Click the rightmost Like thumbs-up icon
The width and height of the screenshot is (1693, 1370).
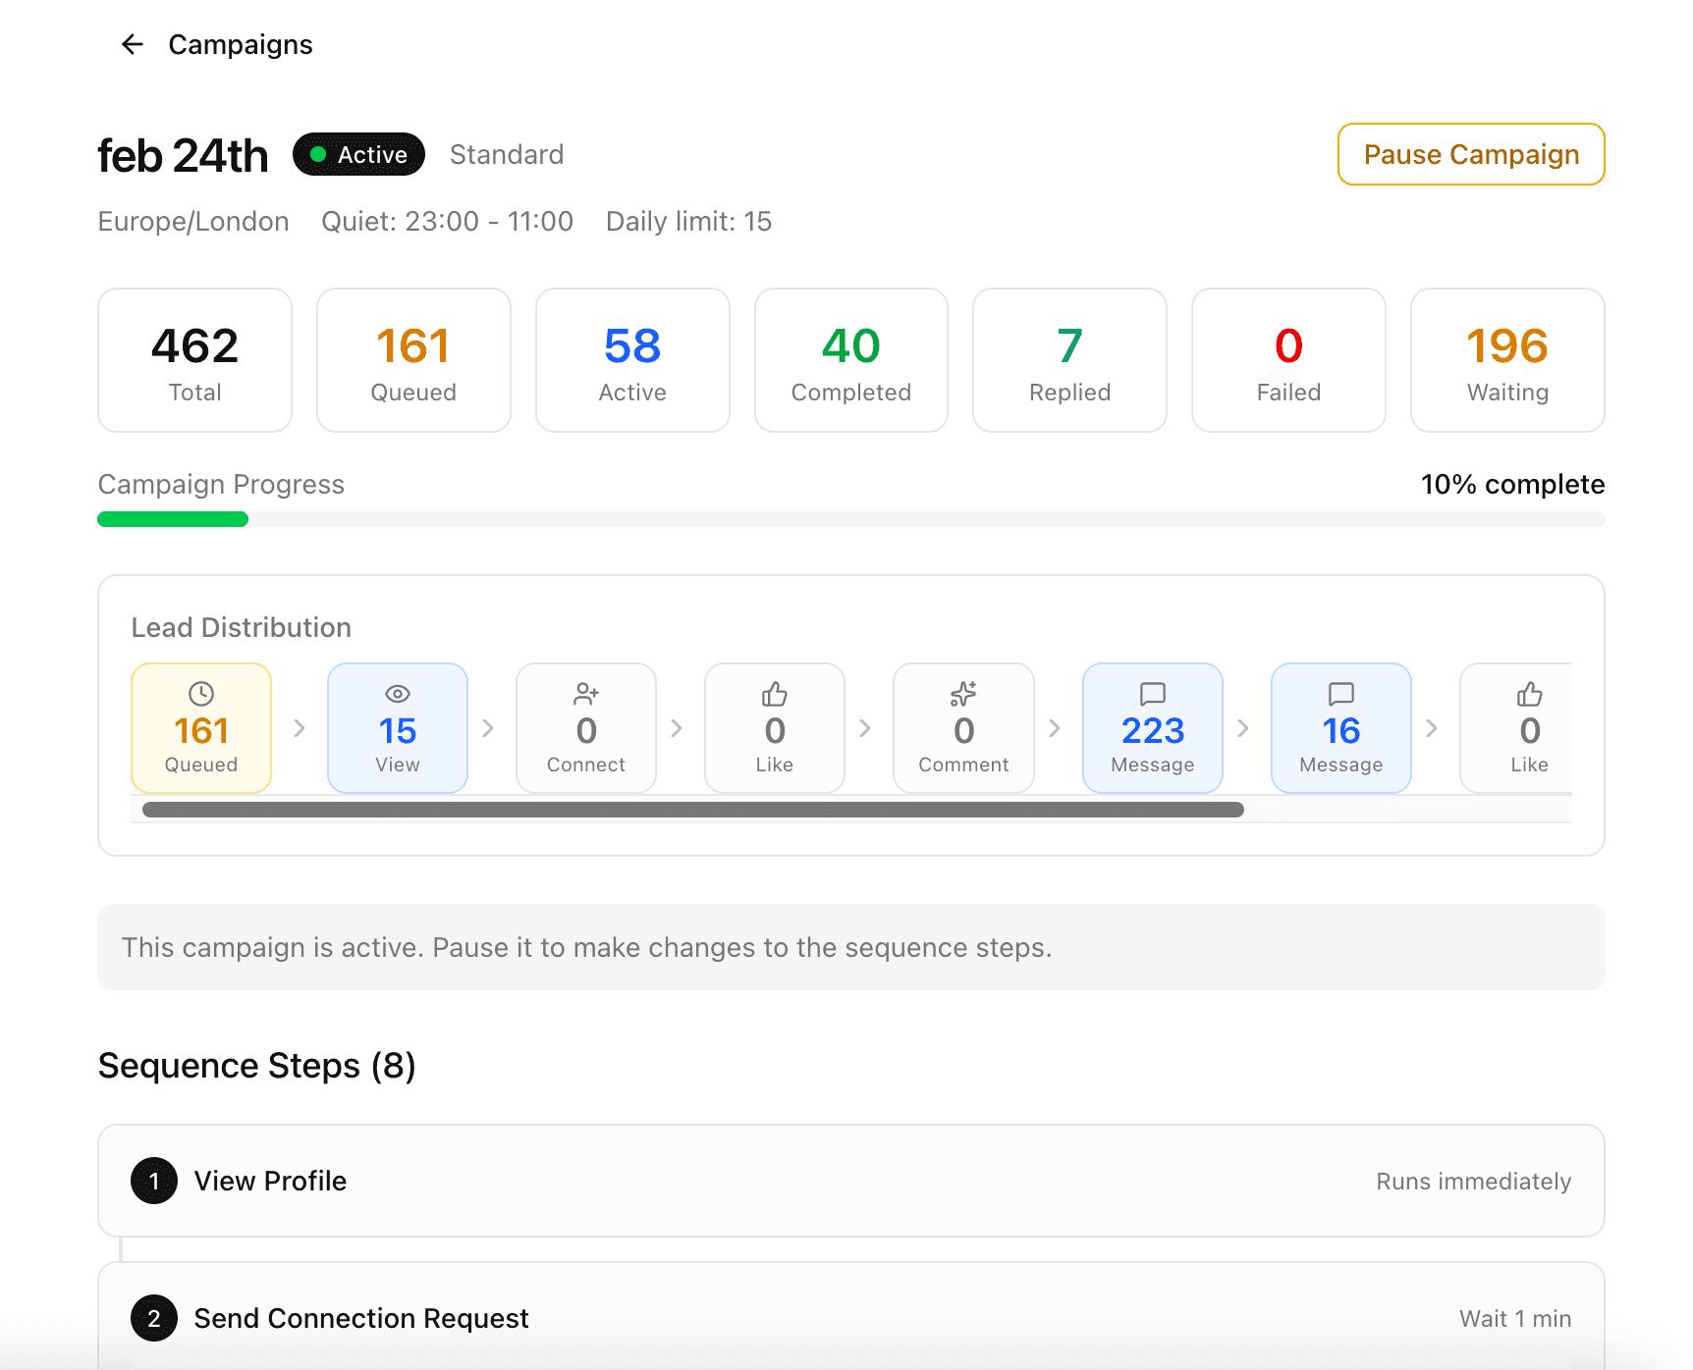(1529, 694)
